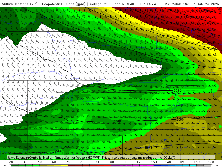Viewport: 222px width, 167px height.
Task: Pick the bright red swatch just before 100
Action: pos(107,166)
